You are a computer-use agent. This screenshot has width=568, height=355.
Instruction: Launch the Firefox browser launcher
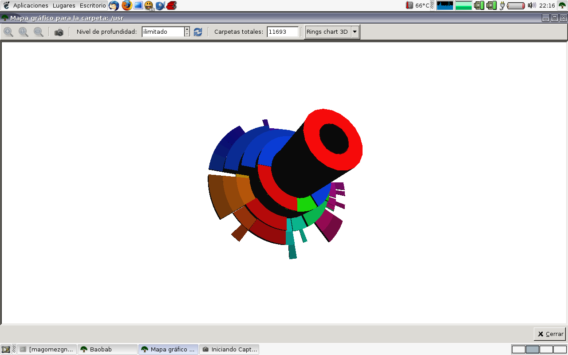tap(127, 5)
